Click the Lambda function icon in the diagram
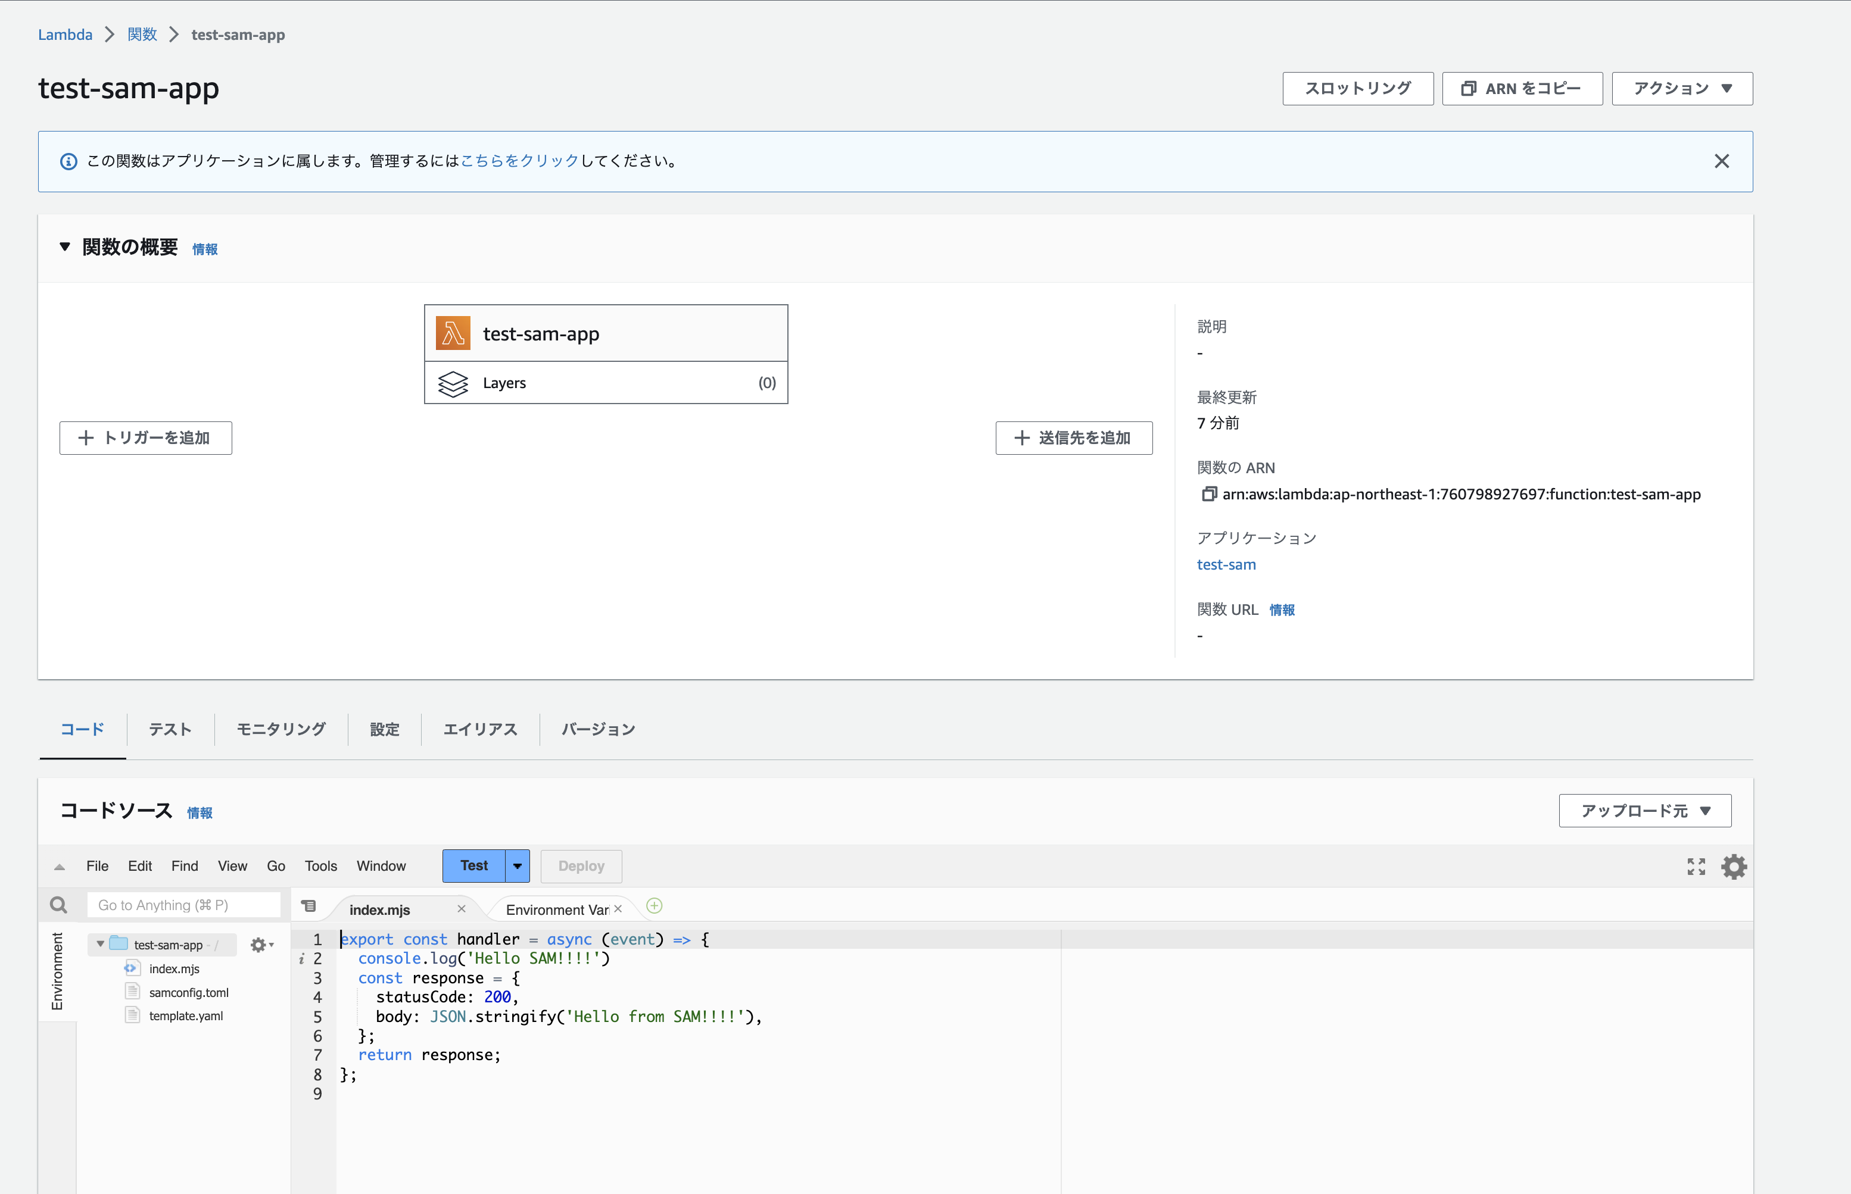The image size is (1851, 1194). 453,333
